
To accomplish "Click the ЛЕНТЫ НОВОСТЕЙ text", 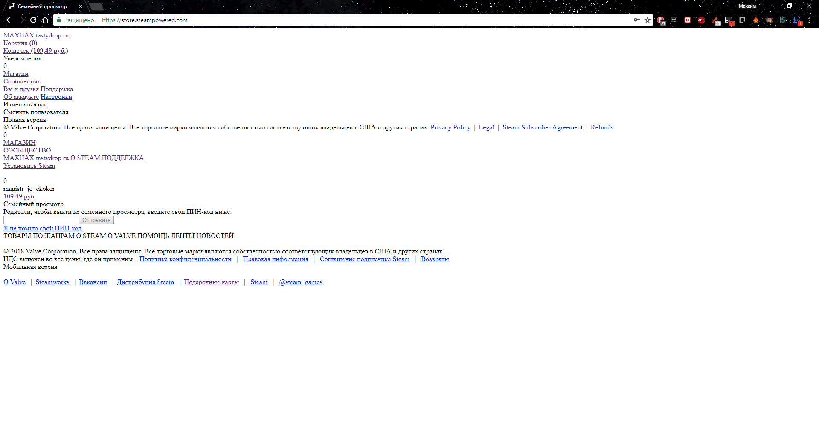I will tap(202, 236).
